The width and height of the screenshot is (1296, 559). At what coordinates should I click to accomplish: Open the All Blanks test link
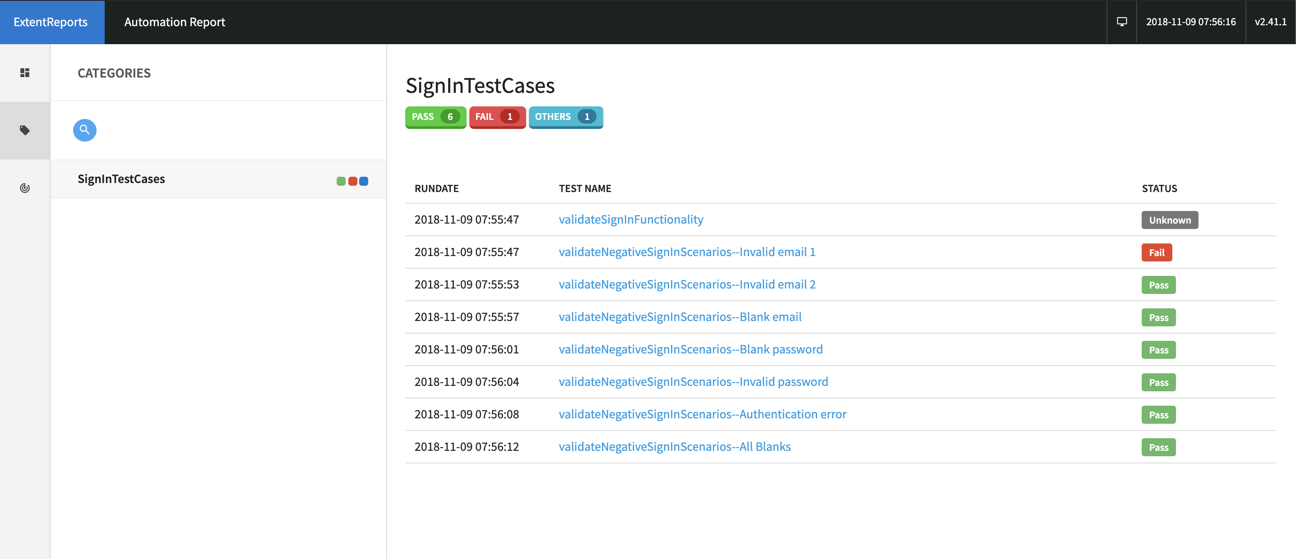coord(675,447)
